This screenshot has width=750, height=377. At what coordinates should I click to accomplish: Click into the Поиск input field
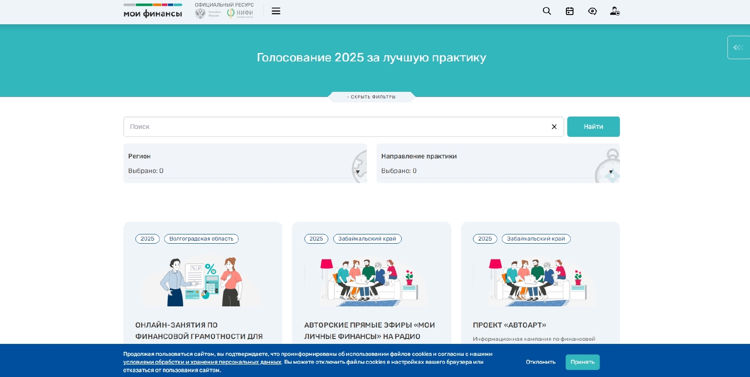coord(336,127)
